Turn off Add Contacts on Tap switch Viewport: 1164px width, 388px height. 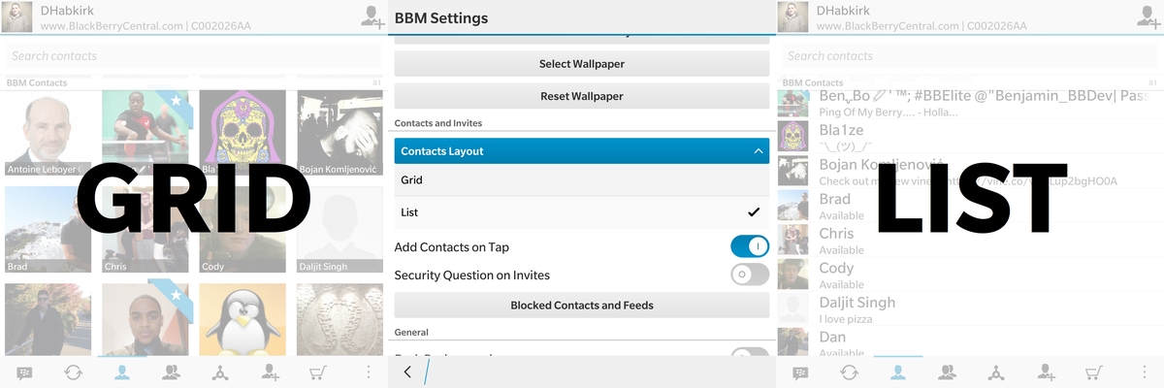(750, 246)
